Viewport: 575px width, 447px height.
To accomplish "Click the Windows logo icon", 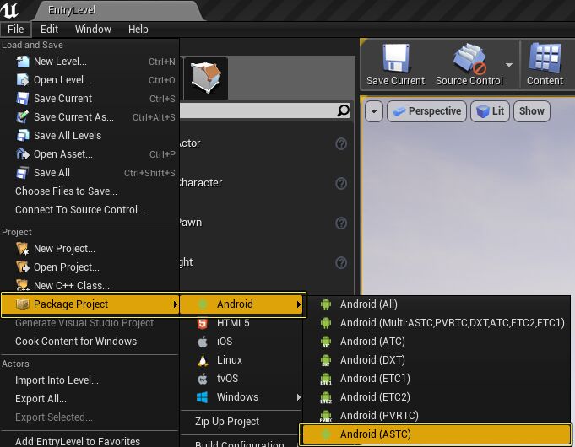I will (x=203, y=397).
